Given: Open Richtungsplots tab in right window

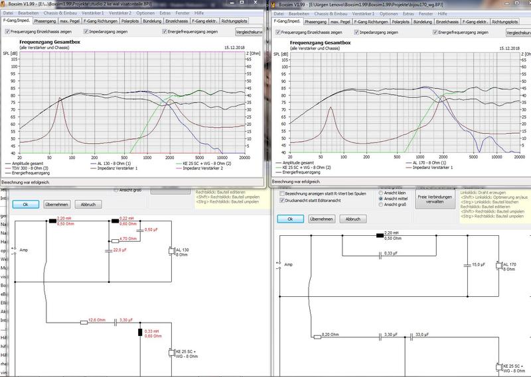Looking at the screenshot, I should pos(504,22).
